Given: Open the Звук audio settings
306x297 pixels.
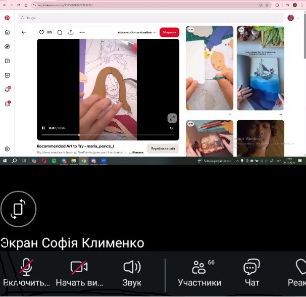Looking at the screenshot, I should coord(132,273).
